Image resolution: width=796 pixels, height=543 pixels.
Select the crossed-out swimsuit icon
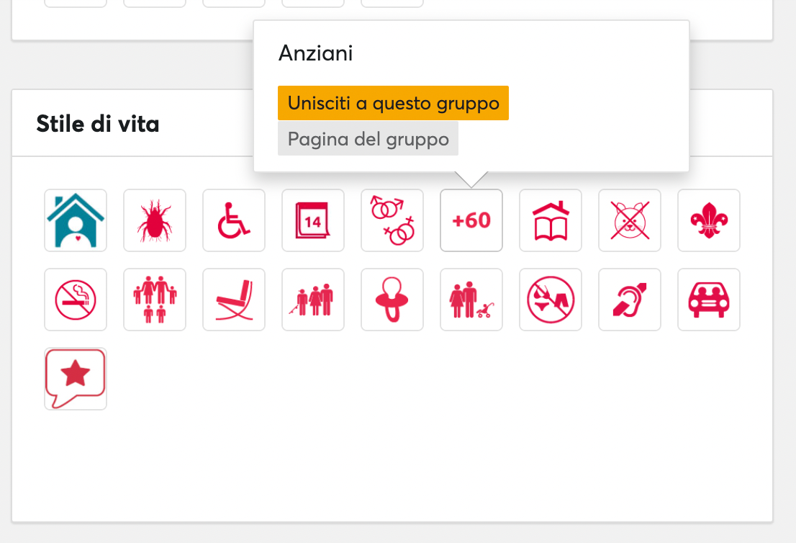[x=551, y=300]
